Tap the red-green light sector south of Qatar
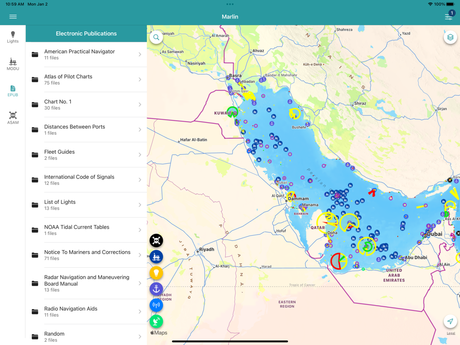Screen dimensions: 460x345 point(339,261)
